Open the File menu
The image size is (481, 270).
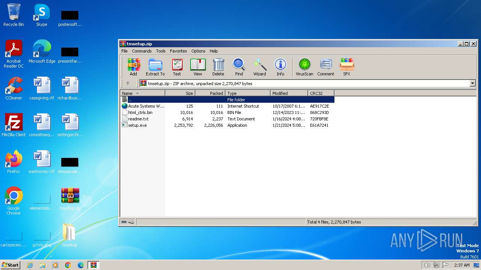(124, 51)
